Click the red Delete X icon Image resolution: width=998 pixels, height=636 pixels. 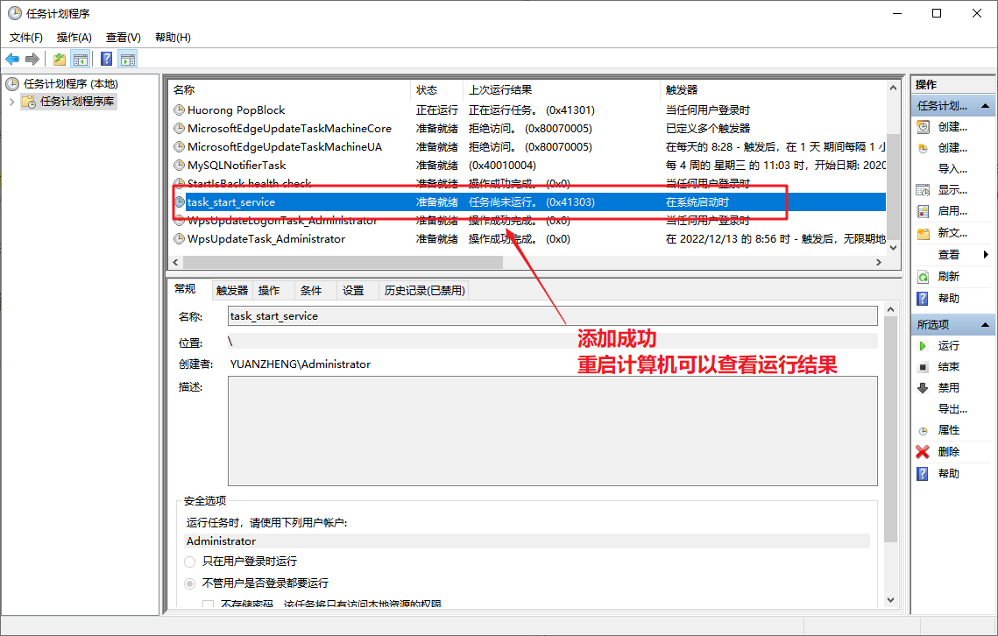tap(923, 452)
